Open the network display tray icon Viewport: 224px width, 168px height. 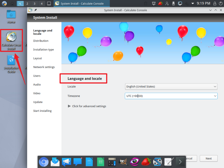click(180, 3)
